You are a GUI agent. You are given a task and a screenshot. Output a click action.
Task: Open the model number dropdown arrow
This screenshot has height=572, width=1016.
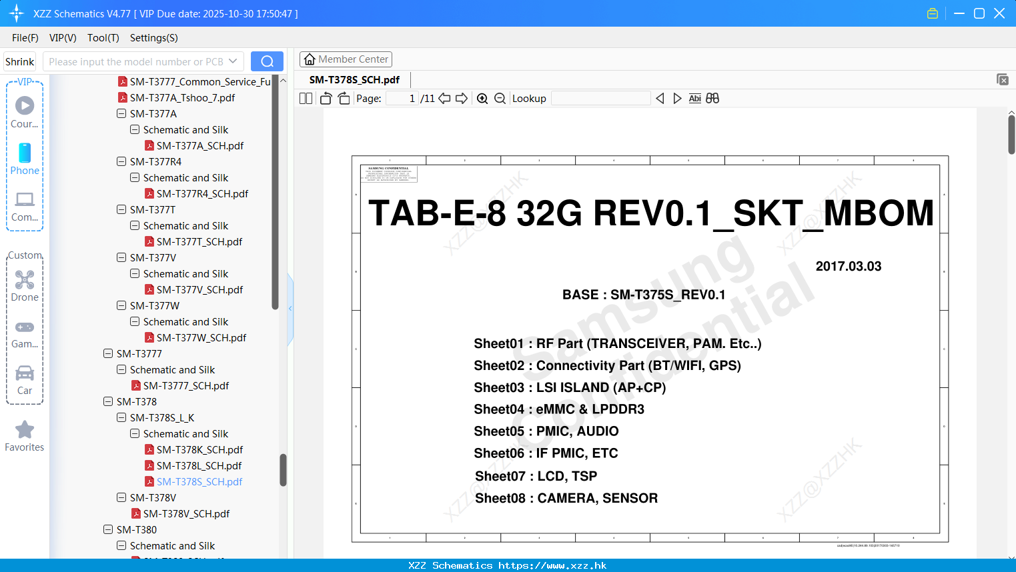233,61
